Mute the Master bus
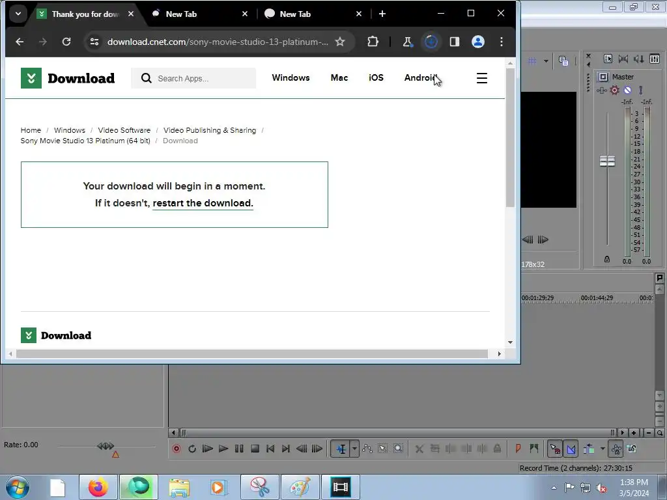Screen dimensions: 667x500 point(627,90)
